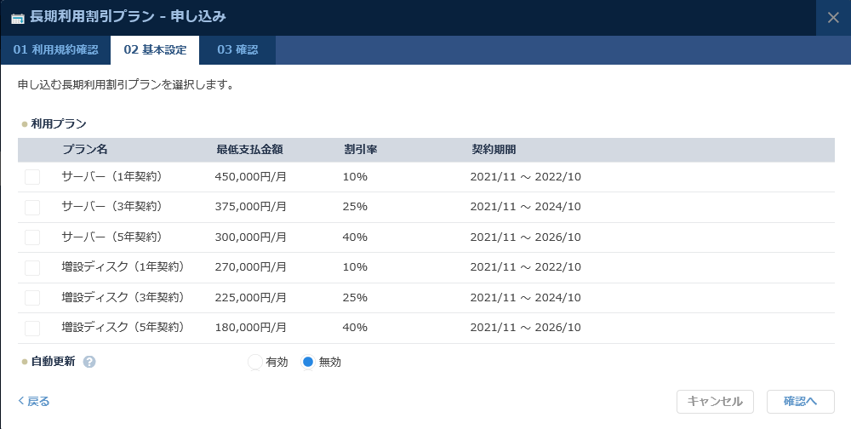Tick the サーバー（5年契約） checkbox
851x429 pixels.
coord(32,237)
